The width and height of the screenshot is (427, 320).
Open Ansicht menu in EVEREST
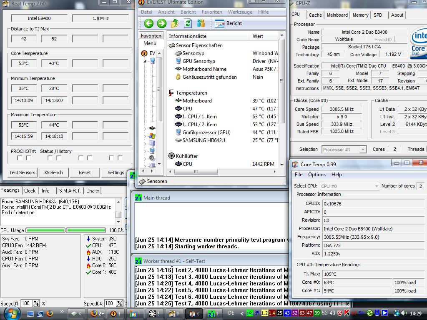click(166, 12)
